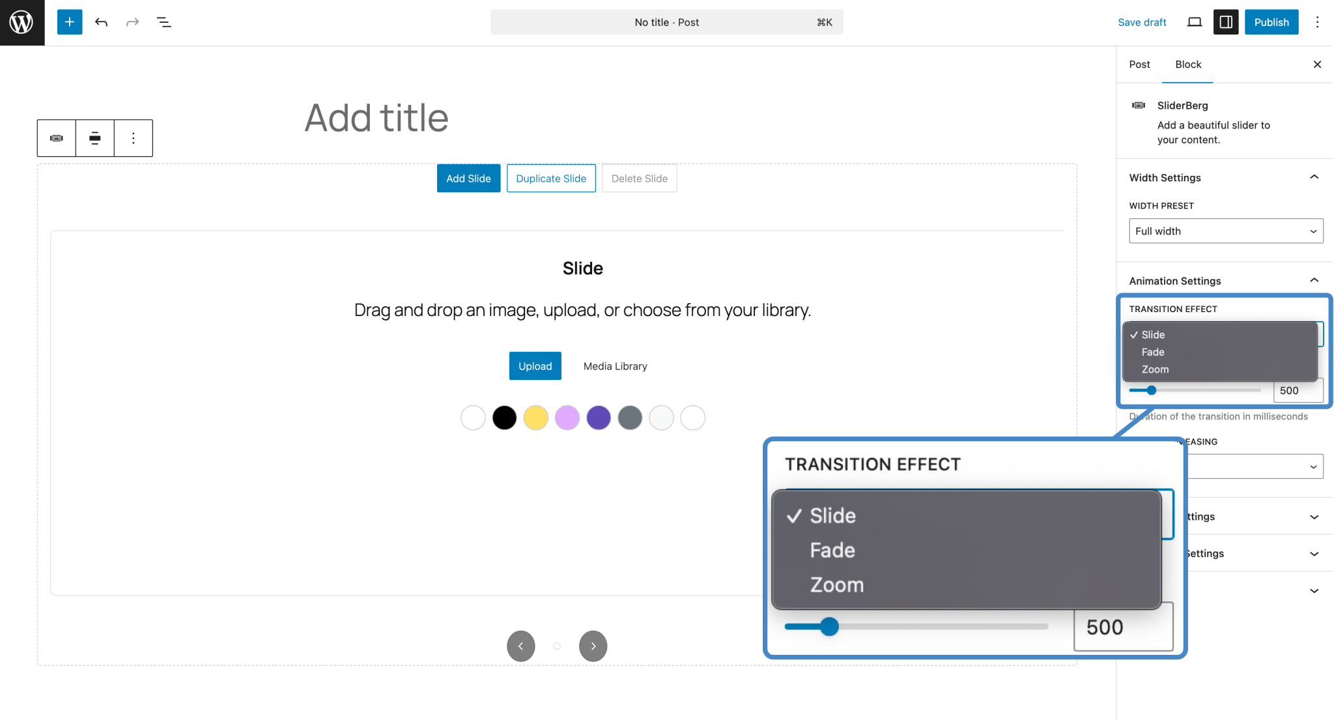1334x720 pixels.
Task: Click the slider alignment icon in block toolbar
Action: [94, 138]
